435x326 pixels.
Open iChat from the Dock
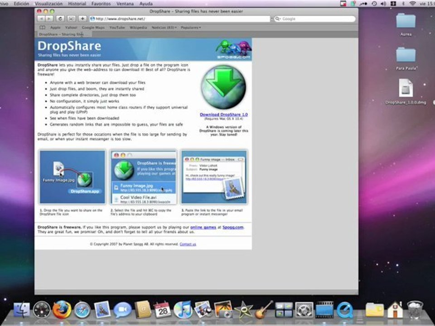(x=122, y=310)
